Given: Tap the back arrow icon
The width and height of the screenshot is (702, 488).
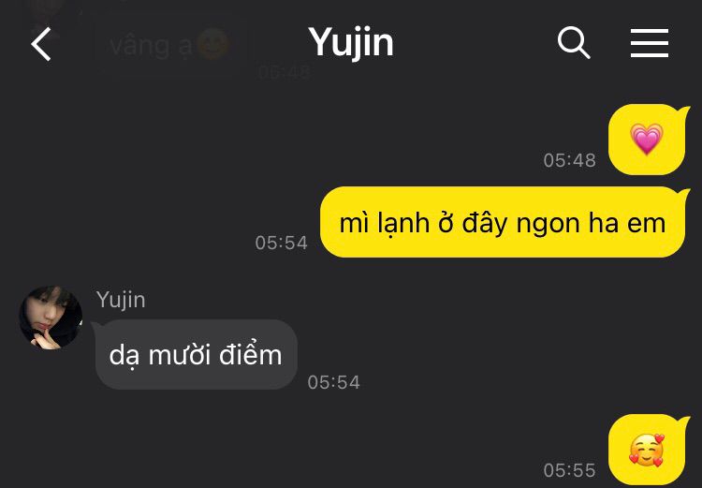Looking at the screenshot, I should coord(41,44).
